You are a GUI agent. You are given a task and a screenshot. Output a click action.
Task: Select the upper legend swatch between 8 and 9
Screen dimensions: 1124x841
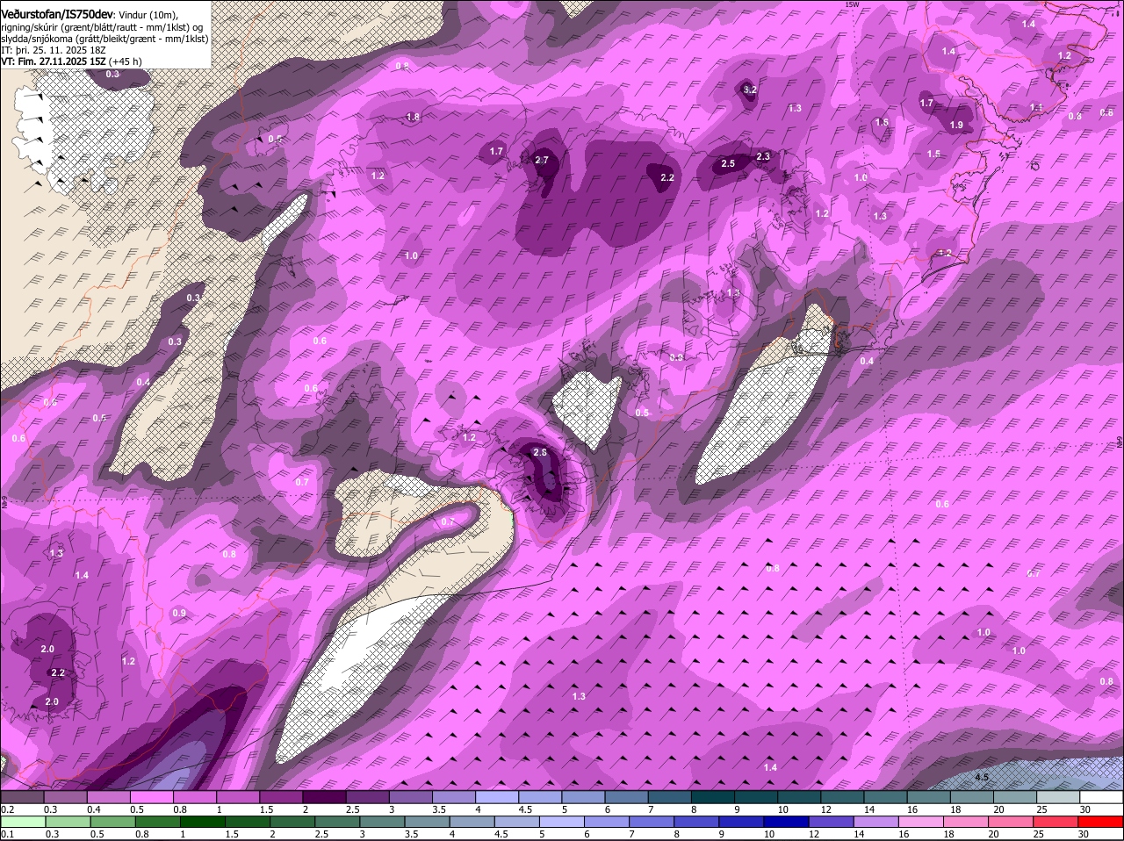pyautogui.click(x=714, y=797)
